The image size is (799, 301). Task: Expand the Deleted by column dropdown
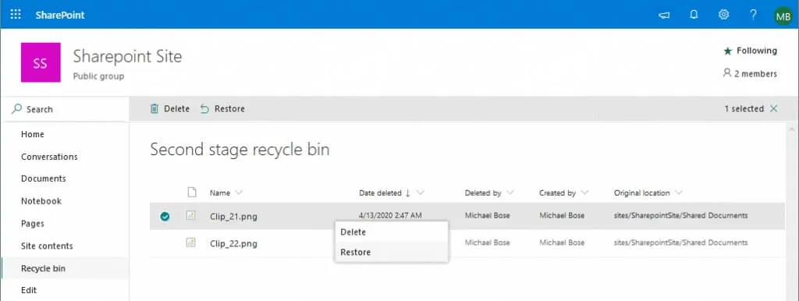510,193
